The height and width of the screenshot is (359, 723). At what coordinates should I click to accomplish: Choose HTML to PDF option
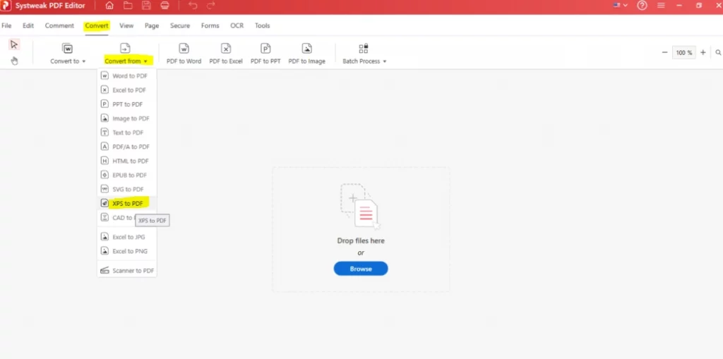[x=127, y=161]
